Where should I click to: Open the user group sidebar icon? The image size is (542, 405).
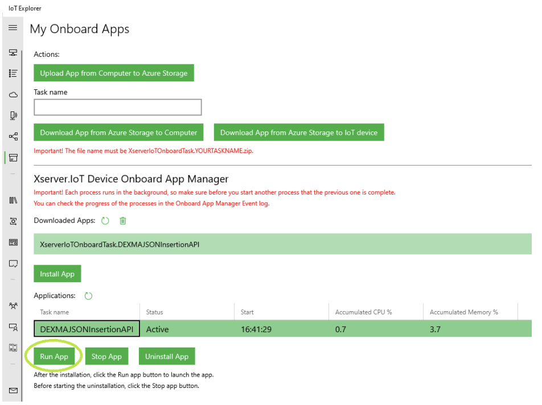(x=13, y=306)
